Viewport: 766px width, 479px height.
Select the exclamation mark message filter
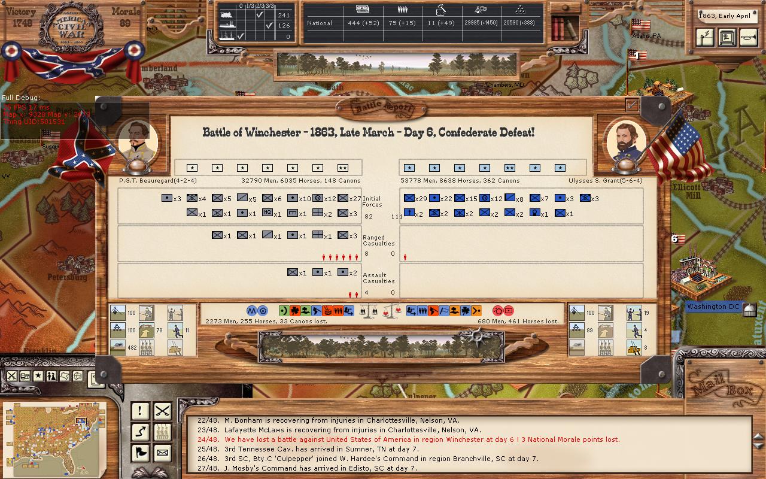[140, 411]
